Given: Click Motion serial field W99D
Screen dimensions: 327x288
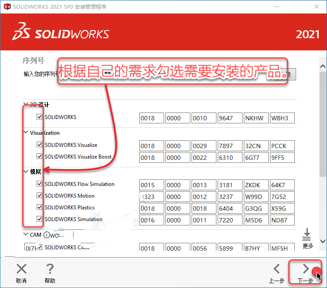Looking at the screenshot, I should tap(256, 197).
